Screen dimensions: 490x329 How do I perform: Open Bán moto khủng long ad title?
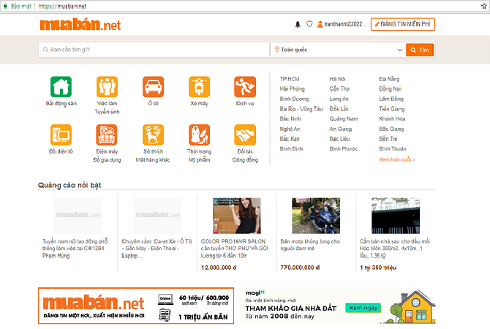coord(310,245)
